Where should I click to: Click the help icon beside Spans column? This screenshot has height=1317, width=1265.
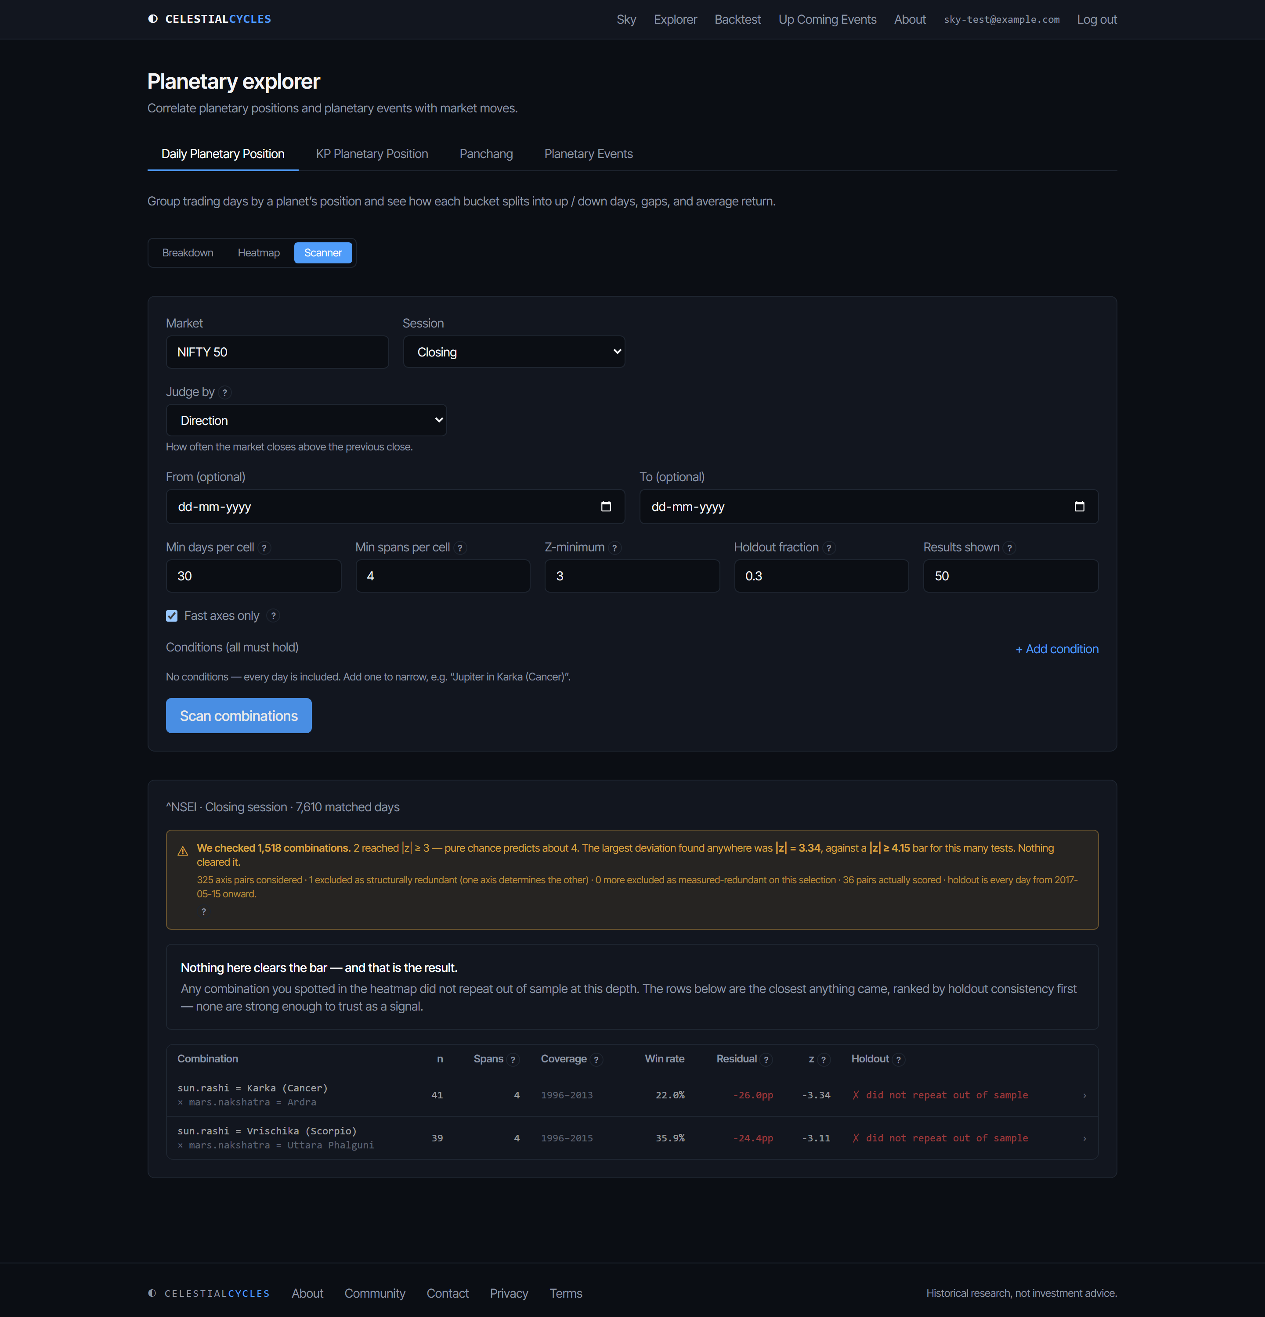click(513, 1060)
